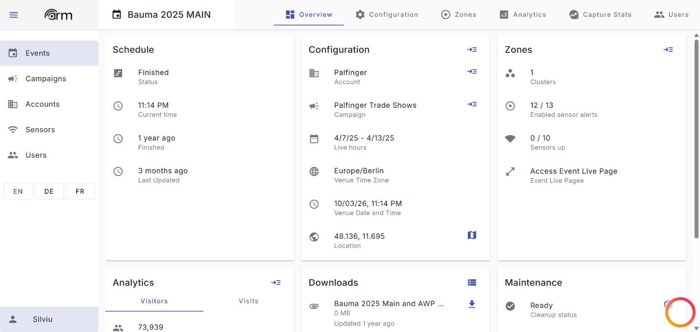Switch language to FR
The height and width of the screenshot is (332, 700).
(80, 191)
